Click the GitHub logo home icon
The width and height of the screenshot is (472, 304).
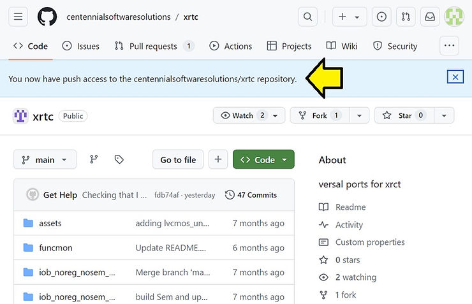pos(47,17)
